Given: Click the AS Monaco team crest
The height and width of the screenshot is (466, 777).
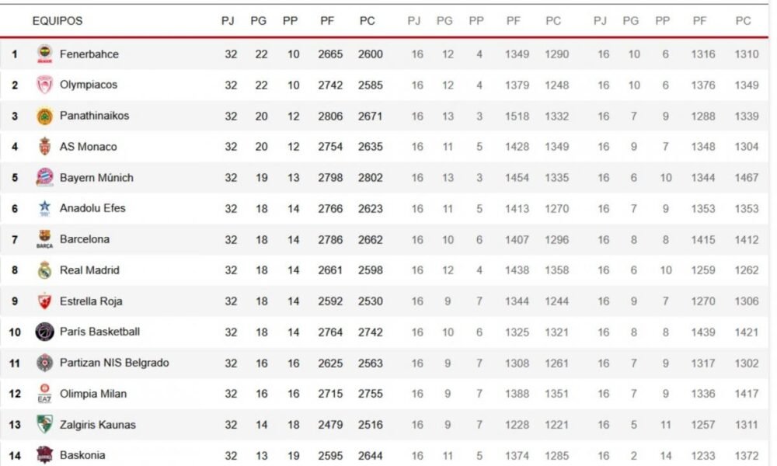Looking at the screenshot, I should (x=44, y=146).
